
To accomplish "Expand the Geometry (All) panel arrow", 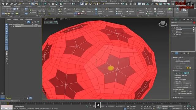I will point(109,16).
